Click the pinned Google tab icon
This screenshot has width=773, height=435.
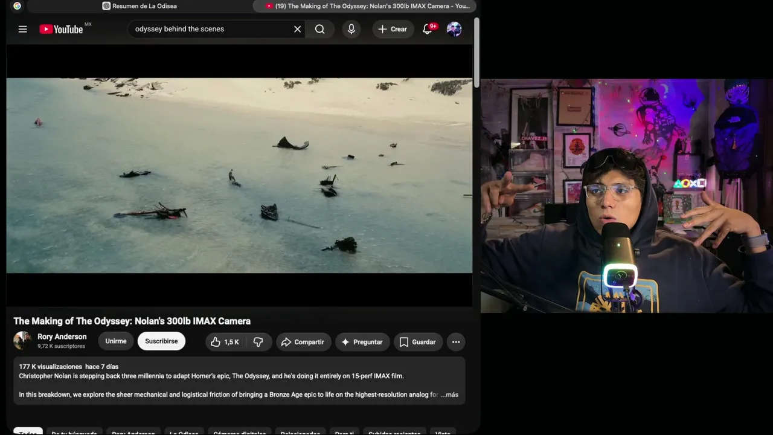17,6
